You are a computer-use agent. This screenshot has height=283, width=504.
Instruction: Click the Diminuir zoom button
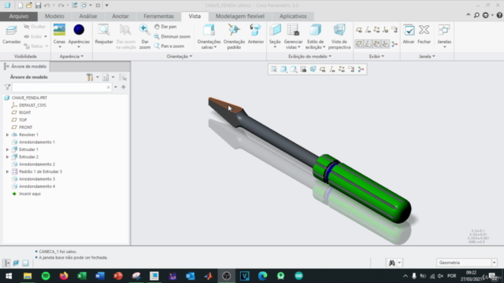point(172,37)
